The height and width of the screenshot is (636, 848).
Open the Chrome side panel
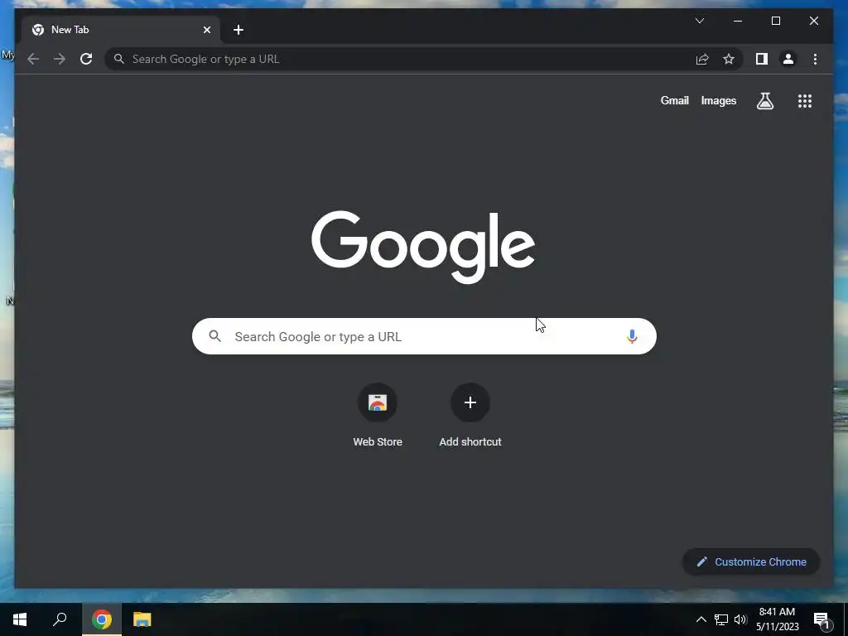pos(762,59)
